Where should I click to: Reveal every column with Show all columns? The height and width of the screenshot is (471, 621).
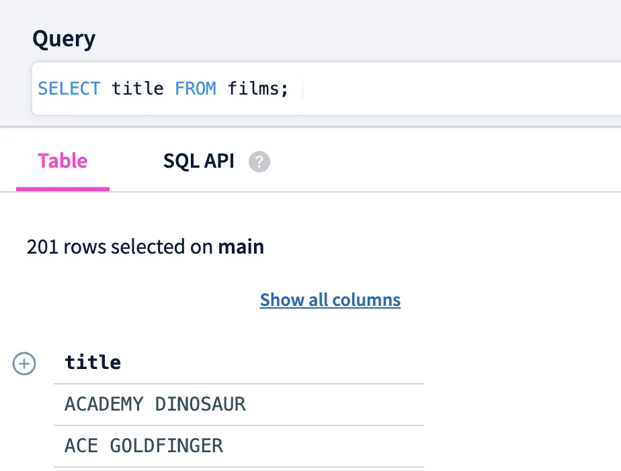click(x=330, y=300)
